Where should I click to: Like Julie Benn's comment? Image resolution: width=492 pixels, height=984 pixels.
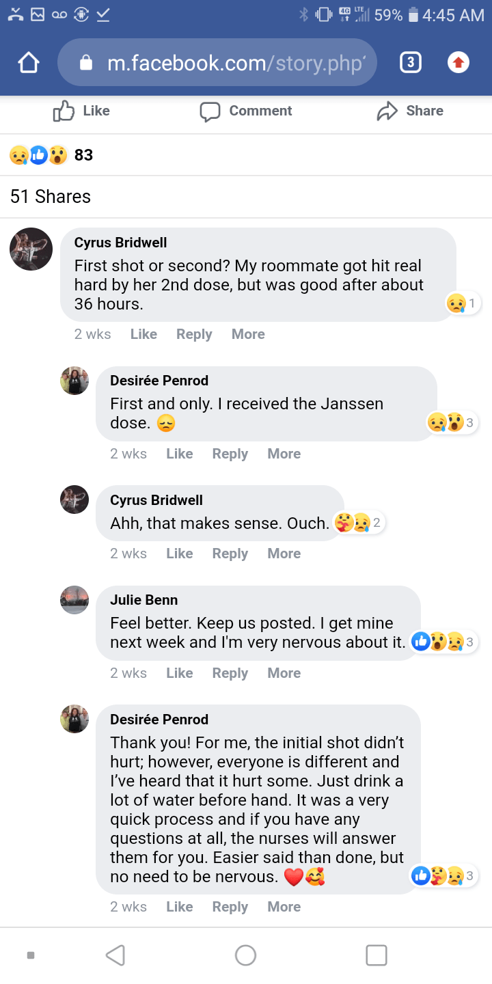pos(179,673)
